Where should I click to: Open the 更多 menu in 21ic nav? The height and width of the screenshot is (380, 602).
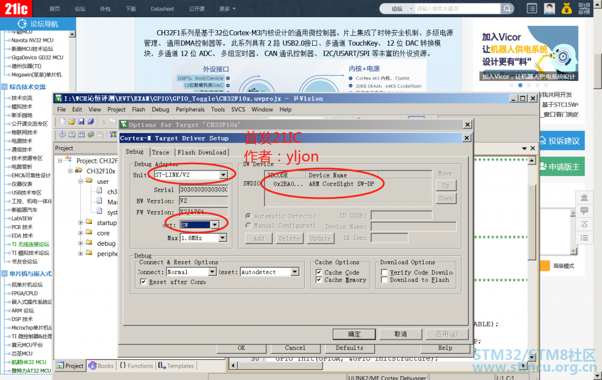pyautogui.click(x=227, y=8)
